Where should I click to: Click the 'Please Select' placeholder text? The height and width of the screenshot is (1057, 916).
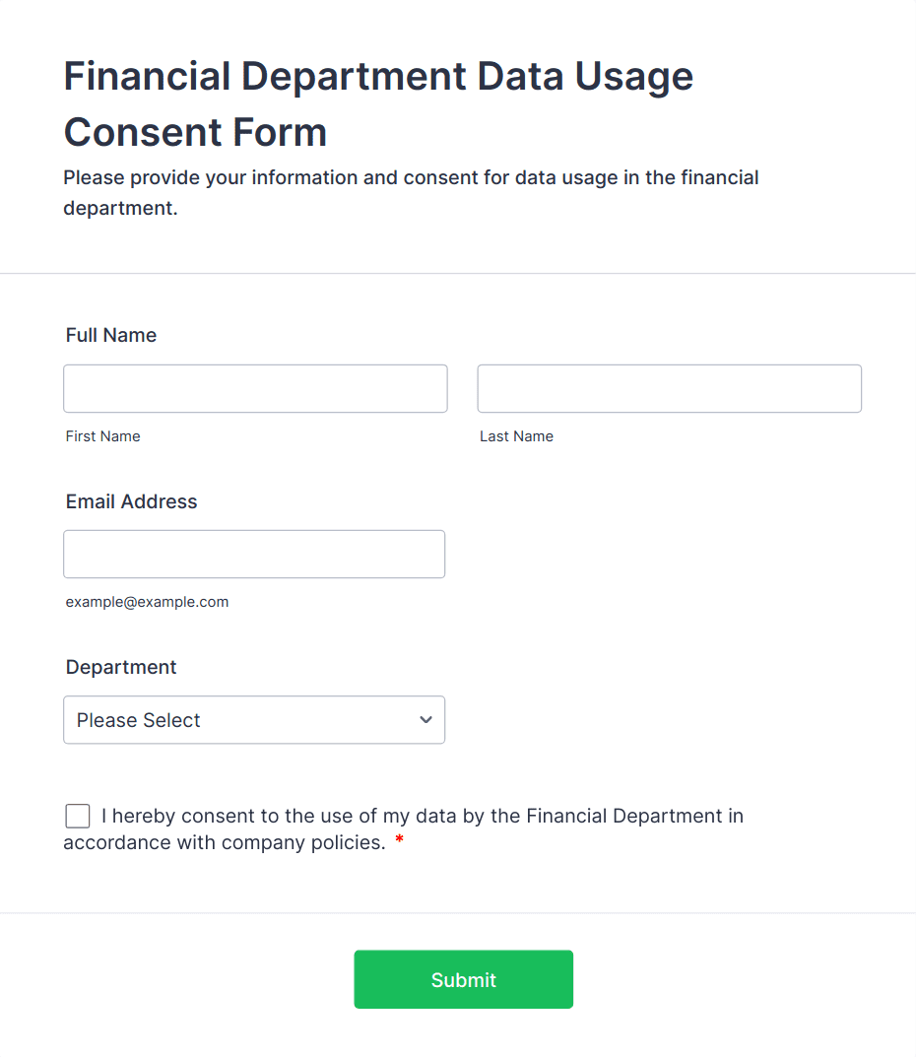point(138,720)
